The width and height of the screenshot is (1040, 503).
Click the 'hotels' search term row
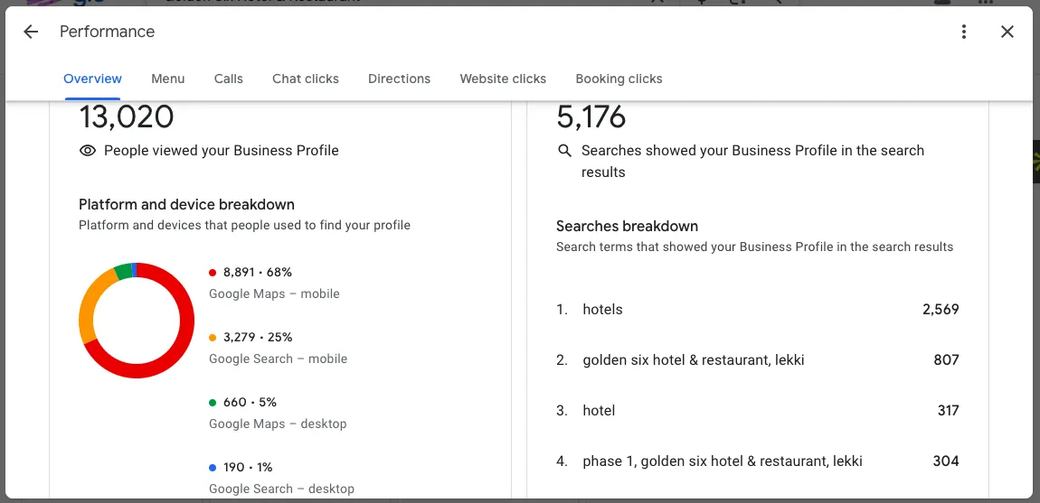(603, 310)
